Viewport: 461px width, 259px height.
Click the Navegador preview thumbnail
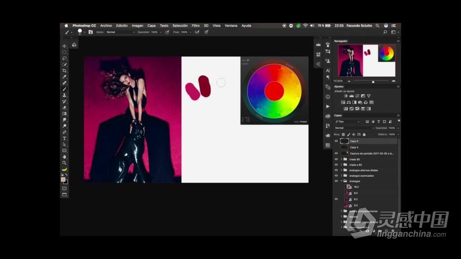coord(367,60)
